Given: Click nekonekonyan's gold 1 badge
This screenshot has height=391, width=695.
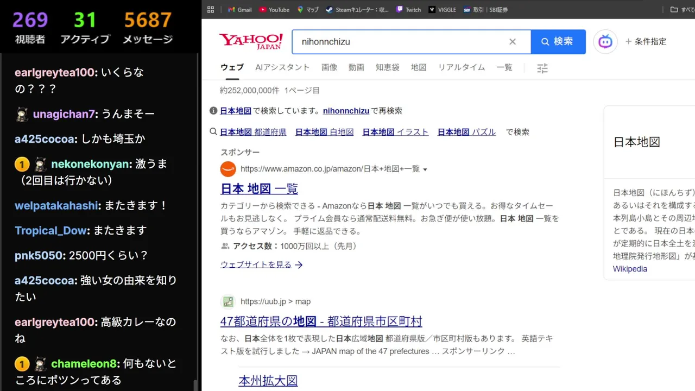Looking at the screenshot, I should [21, 164].
